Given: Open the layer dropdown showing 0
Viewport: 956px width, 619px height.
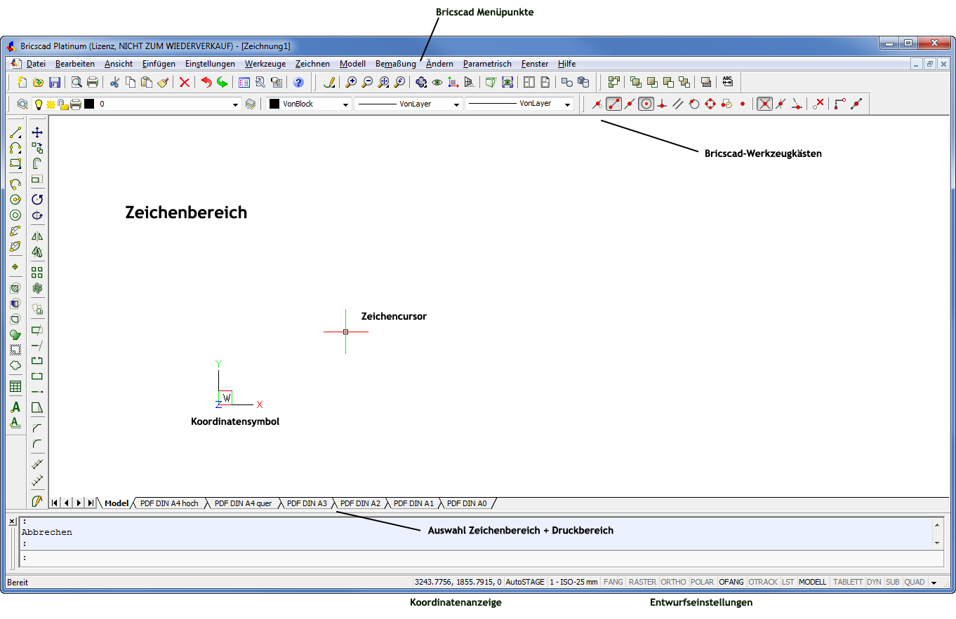Looking at the screenshot, I should coord(236,104).
